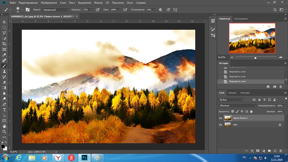This screenshot has width=288, height=162.
Task: Open the Режим blending mode dropdown
Action: pyautogui.click(x=55, y=10)
